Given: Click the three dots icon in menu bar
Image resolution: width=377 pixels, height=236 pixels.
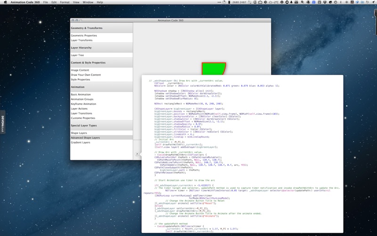Looking at the screenshot, I should pyautogui.click(x=219, y=2).
